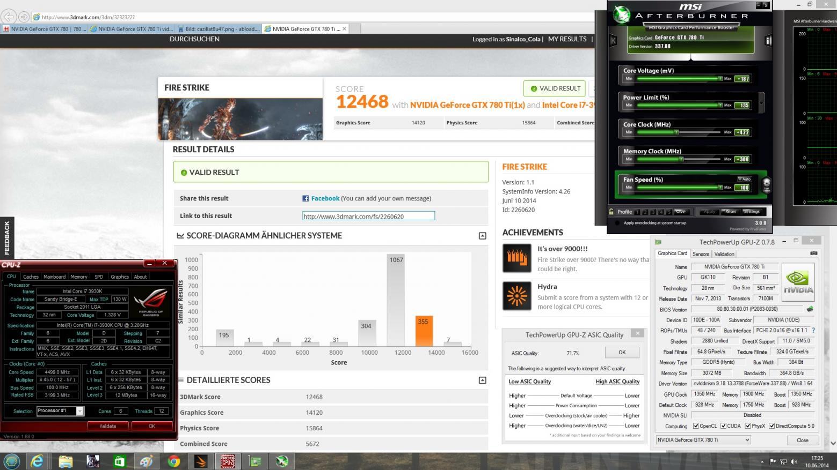This screenshot has height=470, width=837.
Task: Click the Core Voltage slider in Afterburner
Action: (x=679, y=79)
